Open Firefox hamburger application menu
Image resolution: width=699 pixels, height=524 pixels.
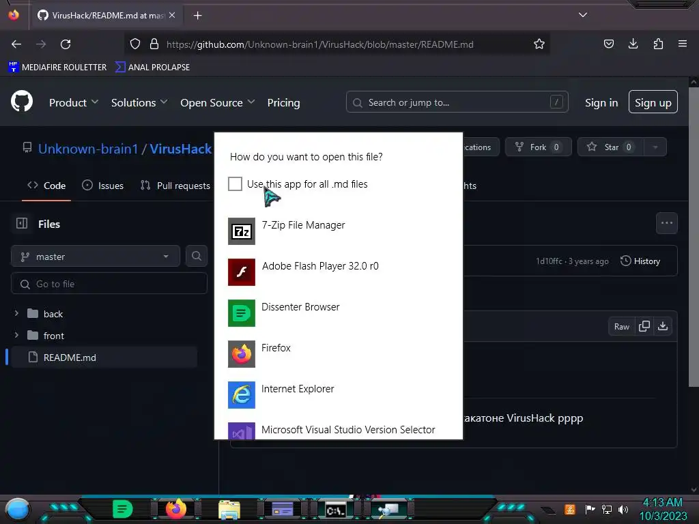point(682,44)
